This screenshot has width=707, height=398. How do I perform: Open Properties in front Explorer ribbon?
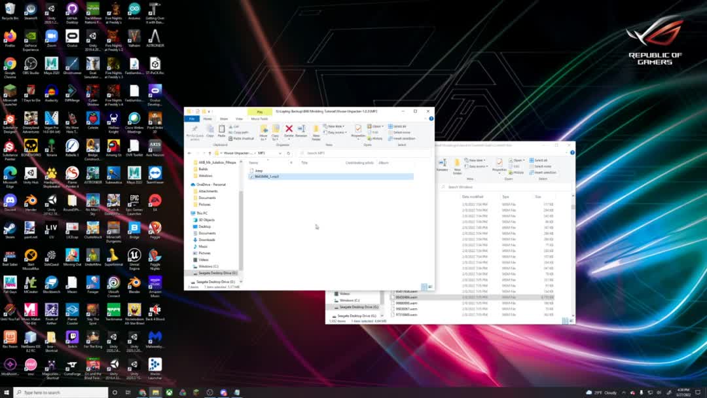(x=358, y=130)
